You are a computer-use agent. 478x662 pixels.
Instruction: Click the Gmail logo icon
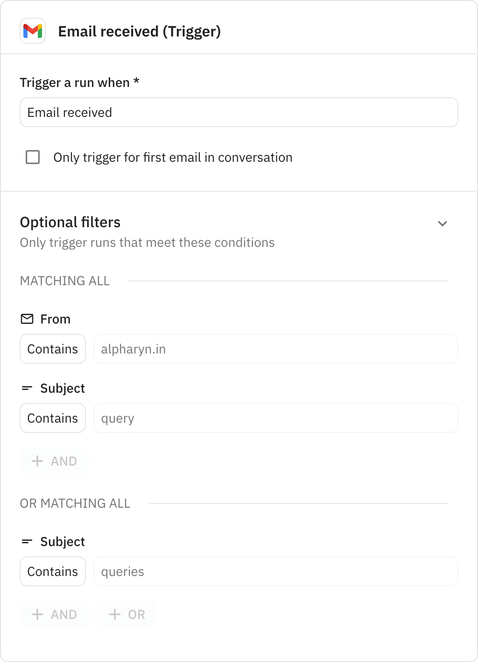click(x=33, y=31)
